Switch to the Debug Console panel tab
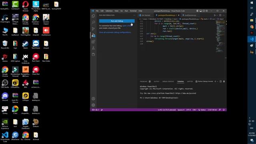Viewport: 256px width, 144px height. tap(168, 82)
